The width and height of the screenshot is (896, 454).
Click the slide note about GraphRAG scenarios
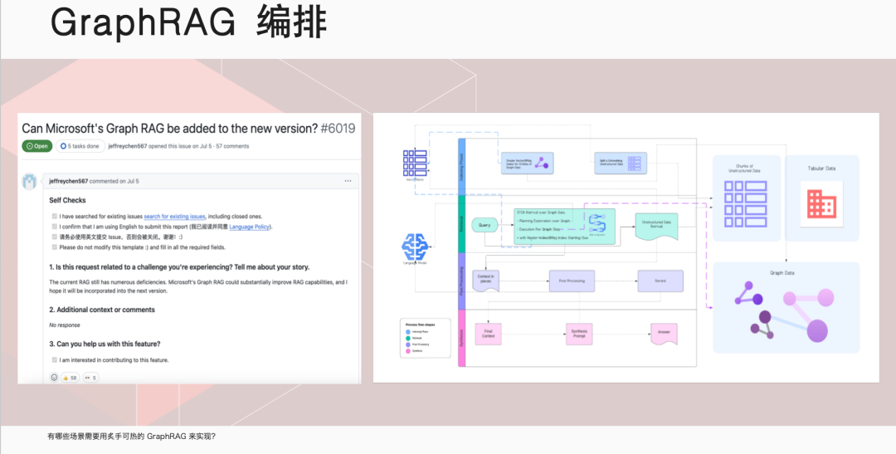[131, 437]
